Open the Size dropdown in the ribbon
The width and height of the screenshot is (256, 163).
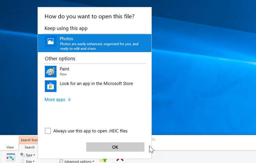tap(30, 161)
